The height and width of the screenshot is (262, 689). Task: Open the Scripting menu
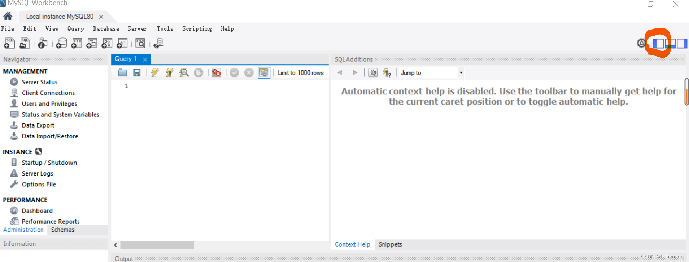point(197,28)
